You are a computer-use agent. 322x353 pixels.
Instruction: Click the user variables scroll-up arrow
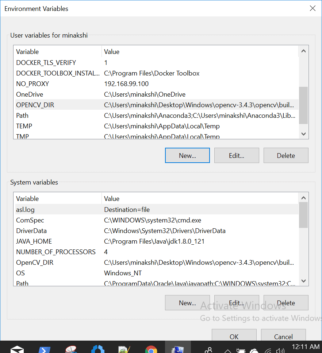click(303, 51)
